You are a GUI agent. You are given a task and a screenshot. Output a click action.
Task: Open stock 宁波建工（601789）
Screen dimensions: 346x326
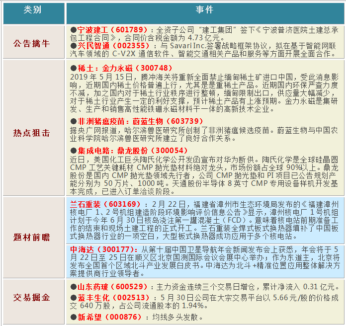point(112,30)
